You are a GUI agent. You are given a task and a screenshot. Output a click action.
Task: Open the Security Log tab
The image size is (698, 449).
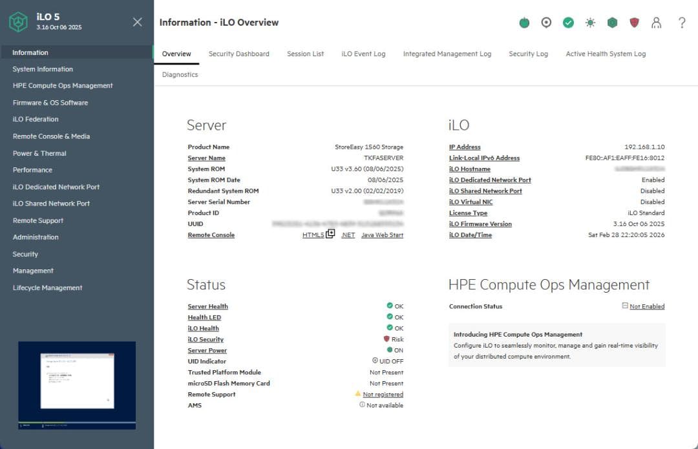point(529,54)
